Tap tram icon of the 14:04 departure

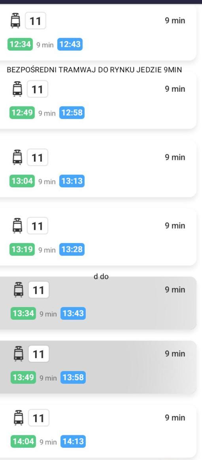tap(19, 417)
